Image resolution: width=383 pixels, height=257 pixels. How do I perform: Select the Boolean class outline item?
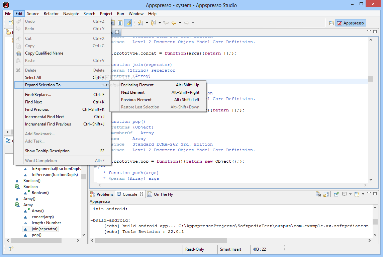pos(30,187)
